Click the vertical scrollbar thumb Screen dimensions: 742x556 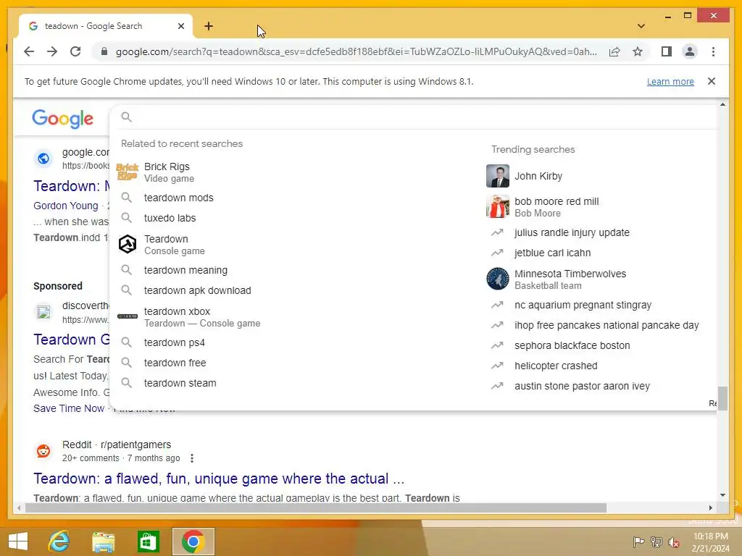(722, 398)
